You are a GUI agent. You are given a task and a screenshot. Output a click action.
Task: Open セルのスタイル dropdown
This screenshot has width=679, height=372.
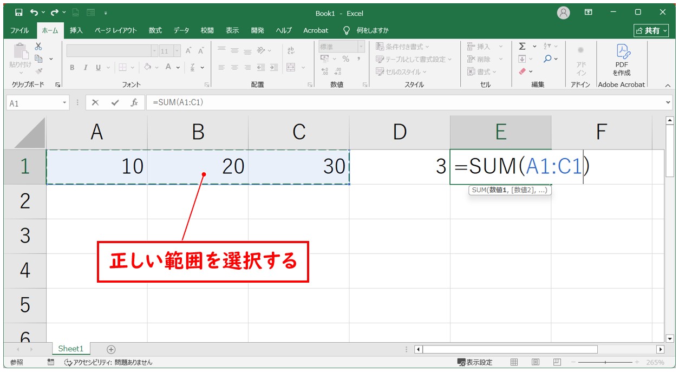[x=401, y=71]
